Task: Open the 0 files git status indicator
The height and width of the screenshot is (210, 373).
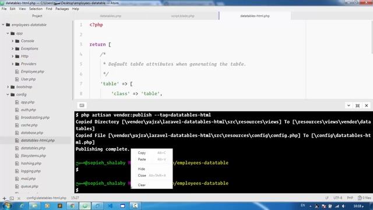Action: click(x=364, y=198)
